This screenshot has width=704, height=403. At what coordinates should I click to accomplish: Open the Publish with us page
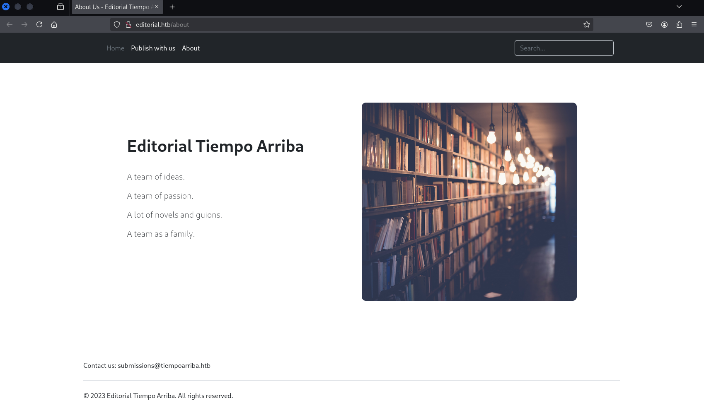[153, 48]
